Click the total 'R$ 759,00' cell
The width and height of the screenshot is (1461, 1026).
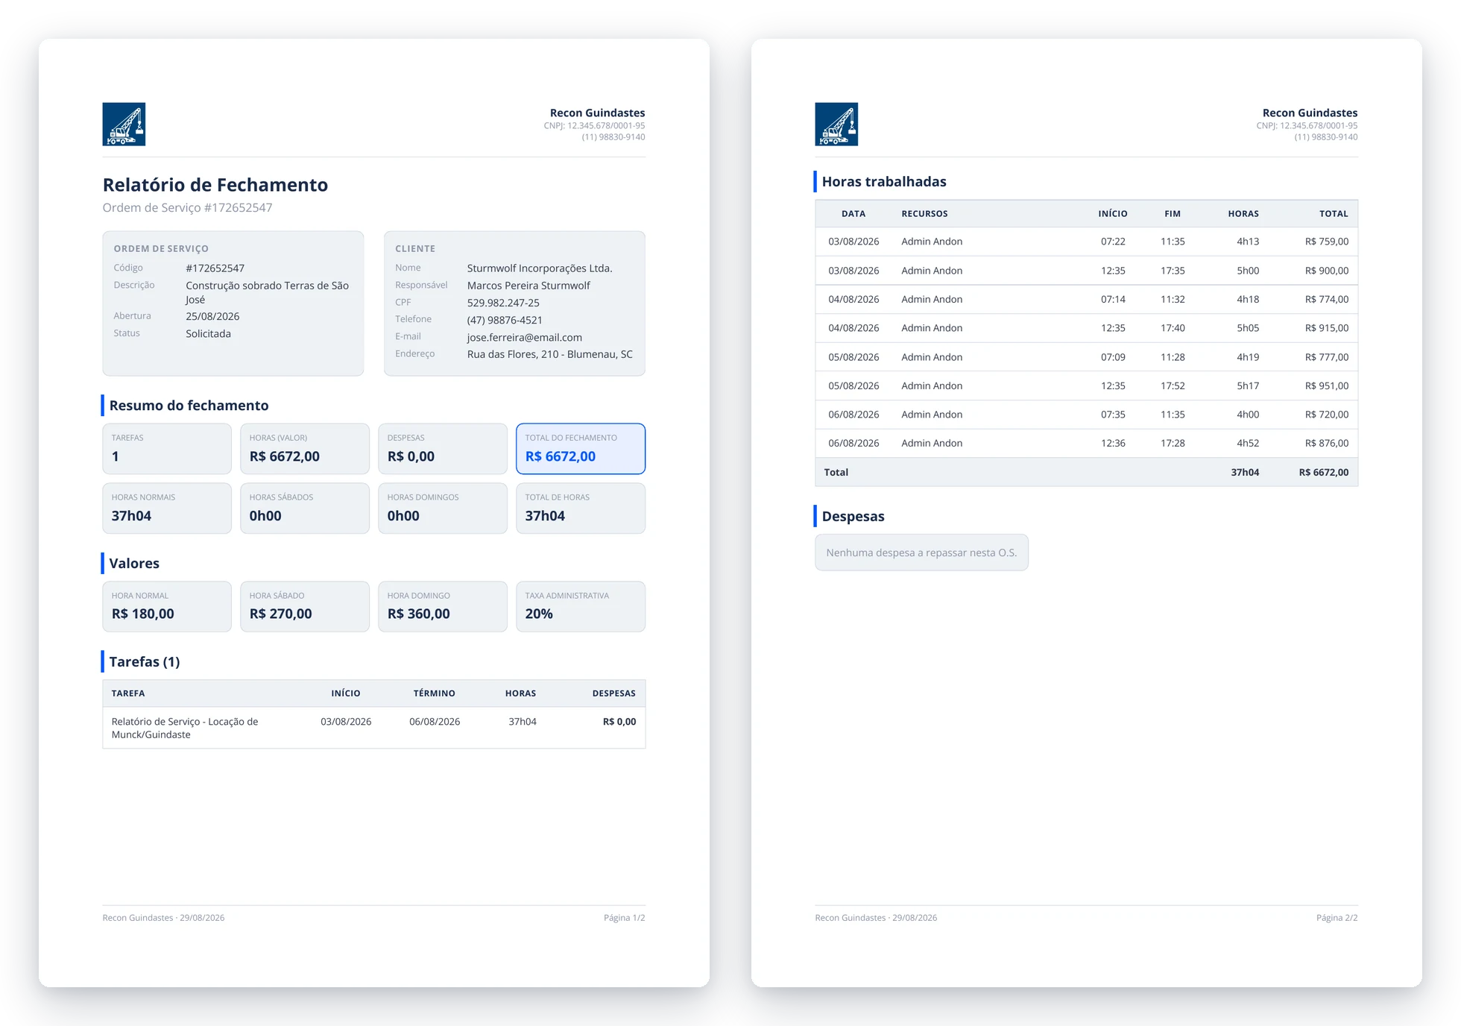pos(1327,242)
